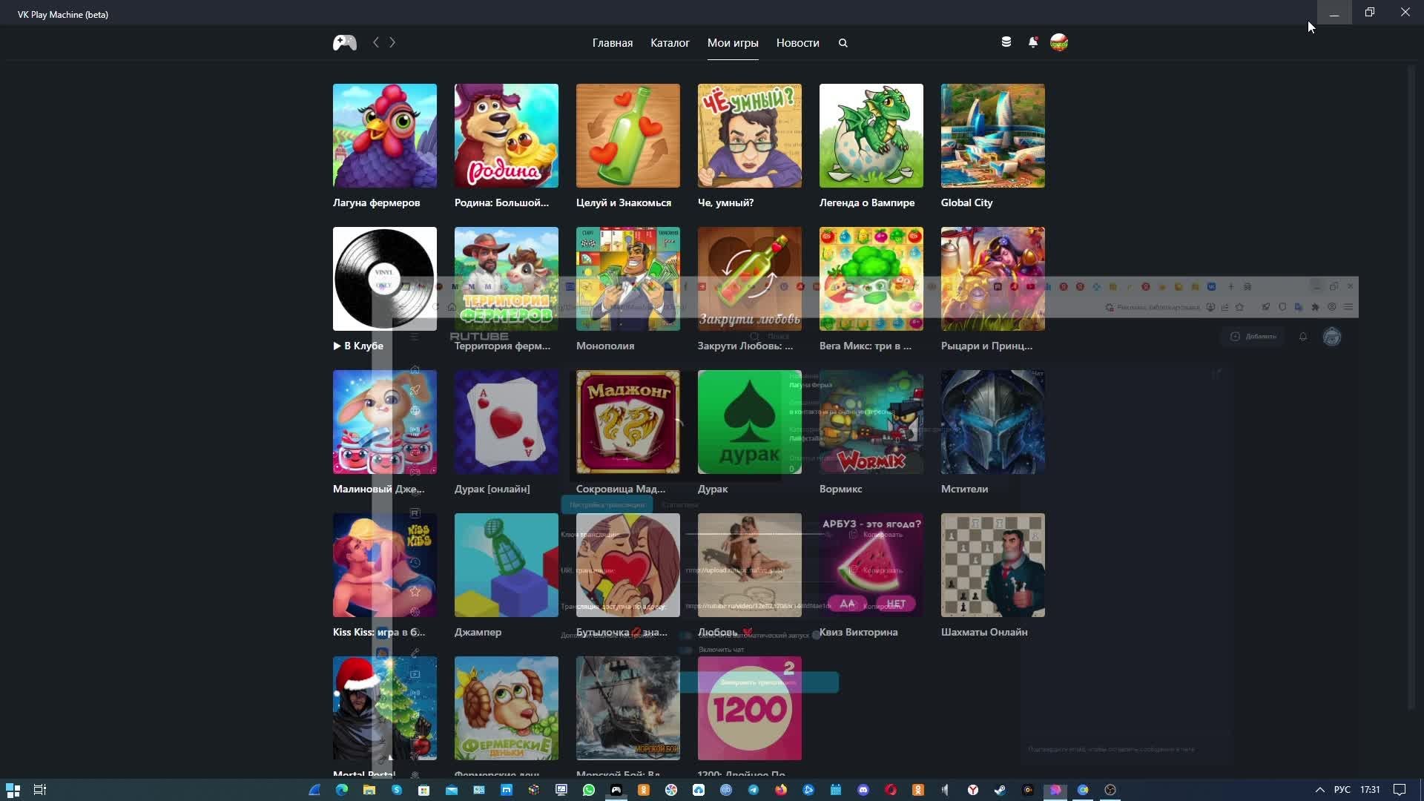
Task: Select the Мои игры tab
Action: 732,43
